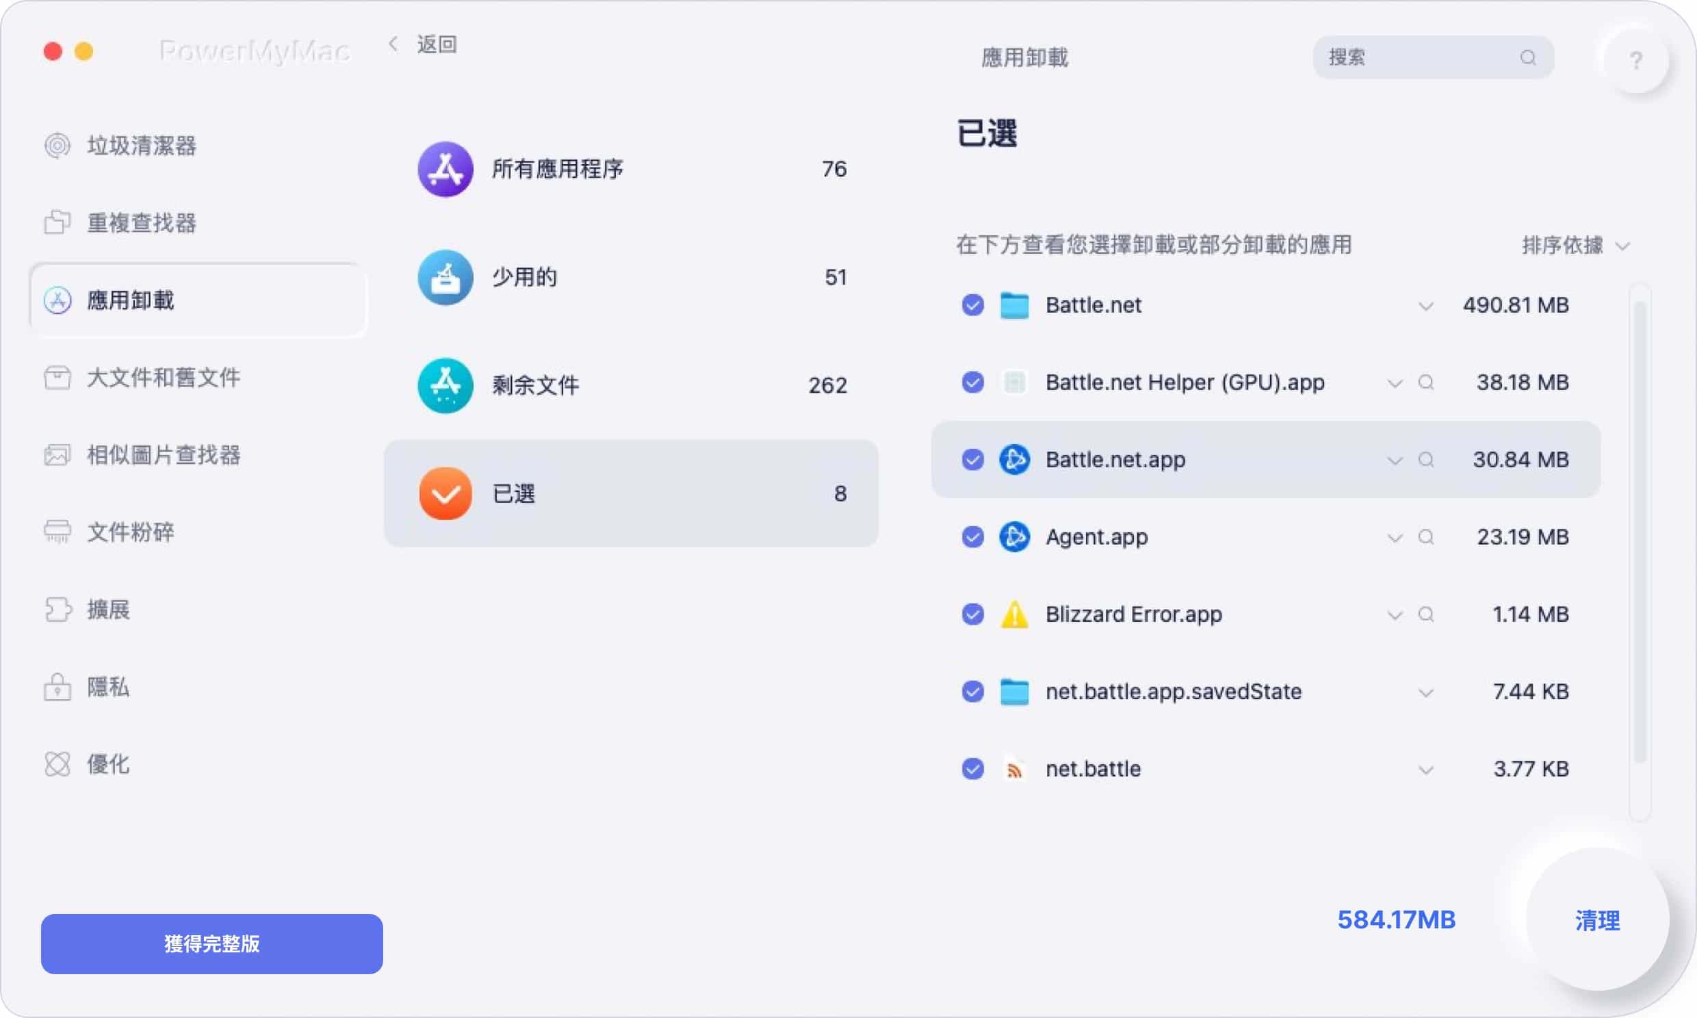Viewport: 1697px width, 1018px height.
Task: Click the Blizzard Error.app name
Action: (x=1133, y=614)
